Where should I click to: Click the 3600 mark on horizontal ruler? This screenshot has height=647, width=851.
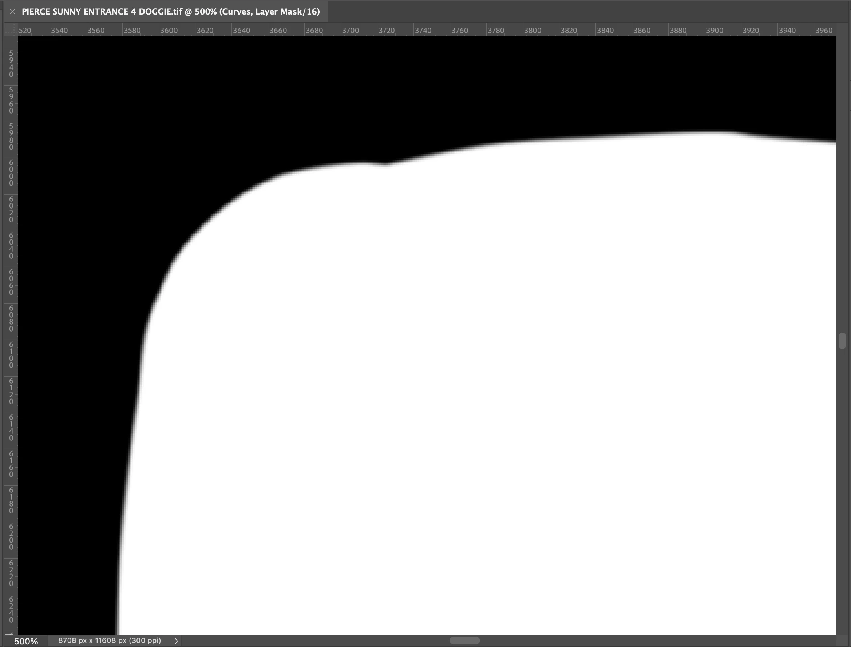point(169,31)
